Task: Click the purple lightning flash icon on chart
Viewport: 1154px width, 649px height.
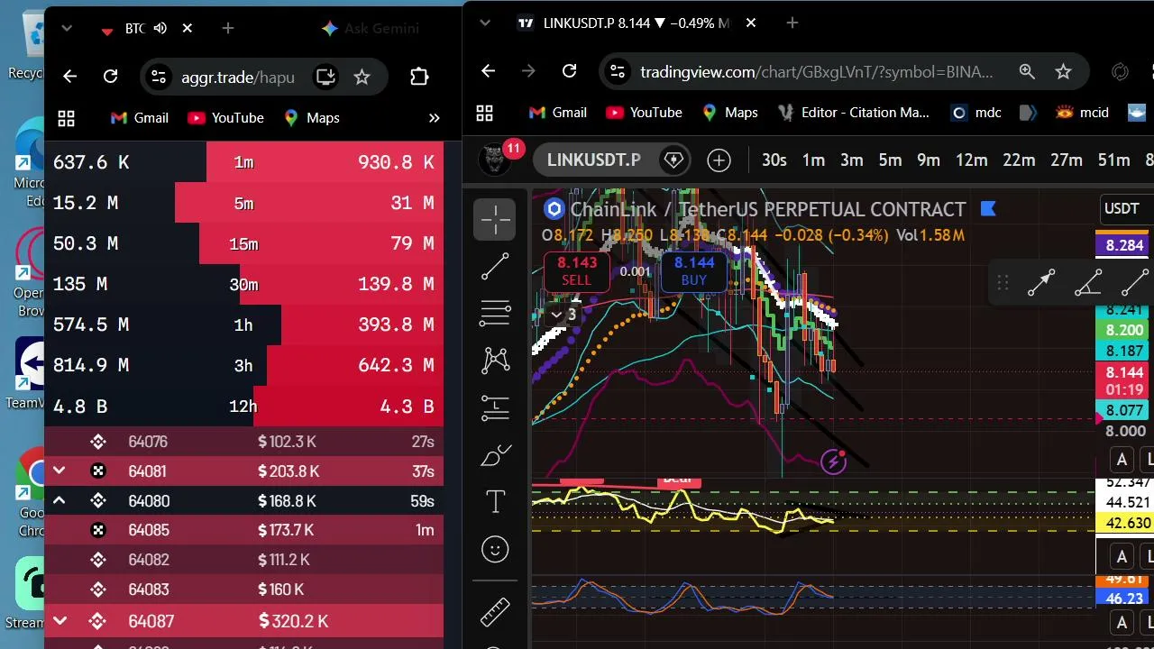Action: [834, 462]
